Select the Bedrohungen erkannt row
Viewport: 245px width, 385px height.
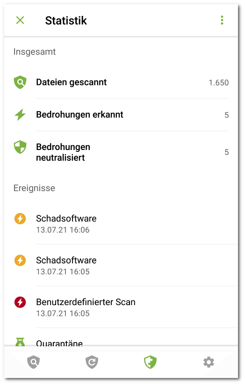[x=121, y=115]
